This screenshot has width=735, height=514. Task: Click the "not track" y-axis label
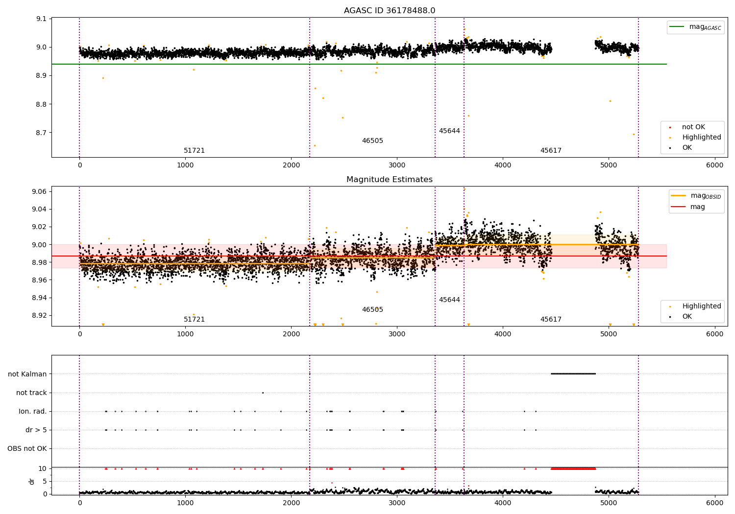[x=31, y=393]
